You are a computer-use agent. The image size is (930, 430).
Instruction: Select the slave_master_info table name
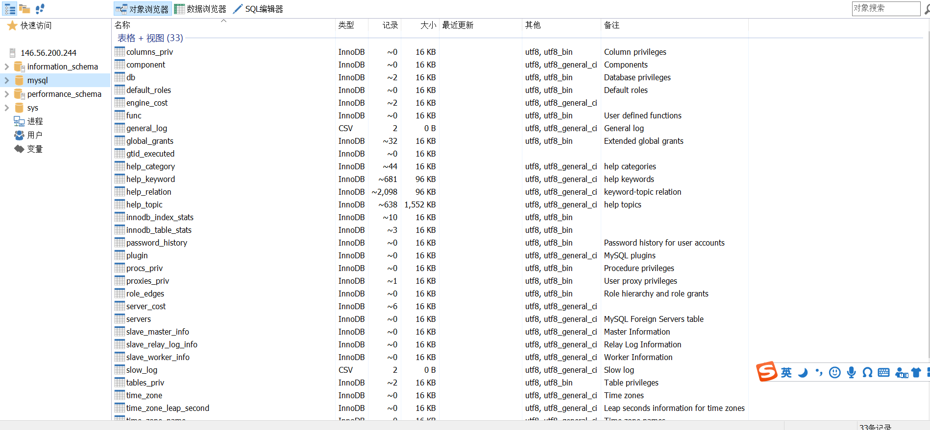coord(158,332)
